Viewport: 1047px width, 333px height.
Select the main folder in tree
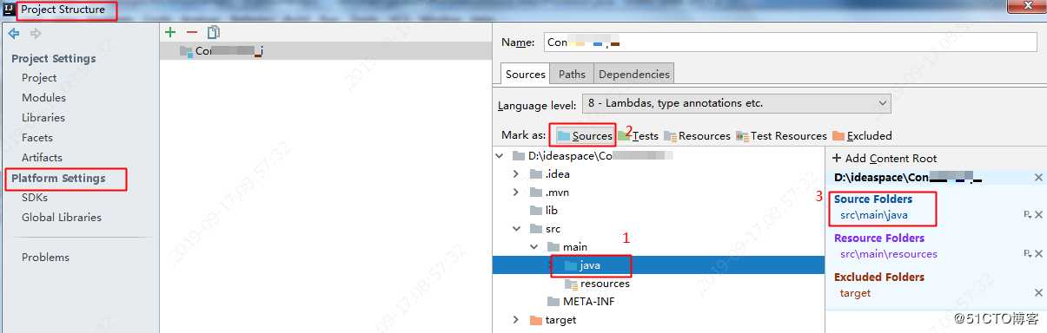click(x=567, y=247)
